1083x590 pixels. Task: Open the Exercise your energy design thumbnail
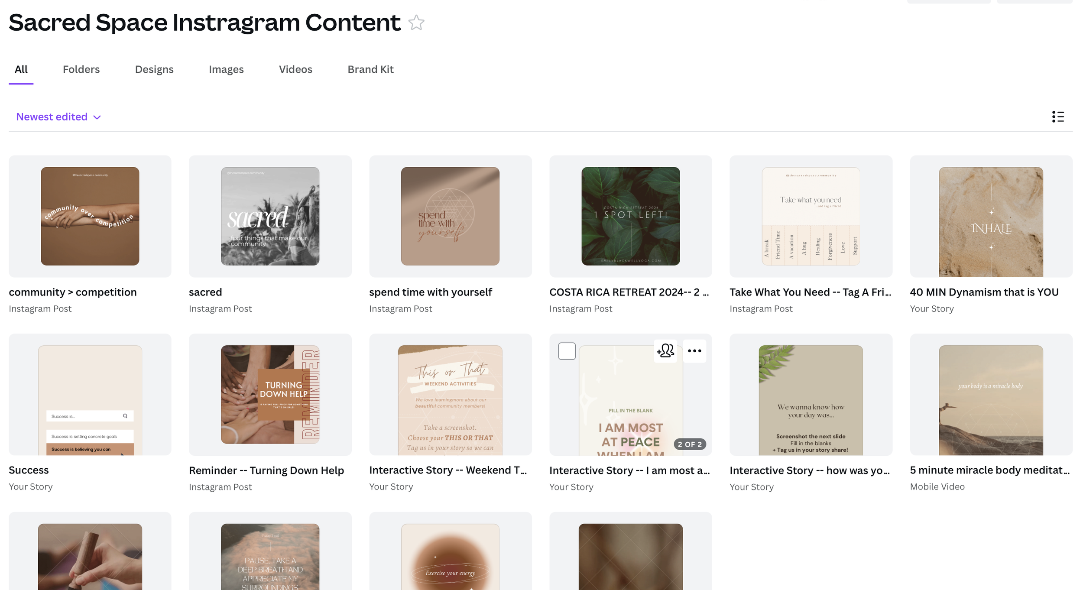(450, 557)
